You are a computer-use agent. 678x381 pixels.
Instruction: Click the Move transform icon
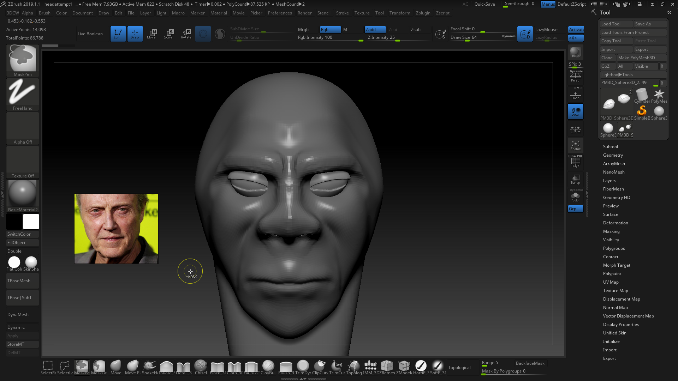point(151,34)
